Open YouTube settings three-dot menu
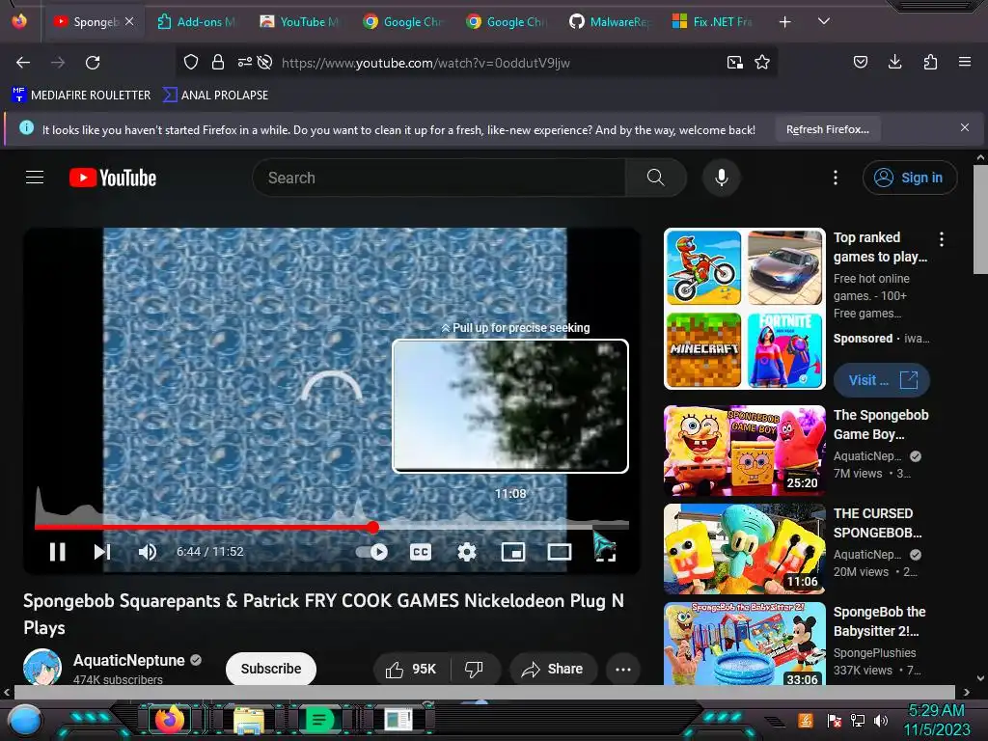Screen dimensions: 988x741 coord(836,178)
